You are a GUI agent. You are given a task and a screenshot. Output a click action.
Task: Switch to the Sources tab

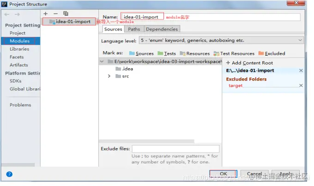point(113,29)
